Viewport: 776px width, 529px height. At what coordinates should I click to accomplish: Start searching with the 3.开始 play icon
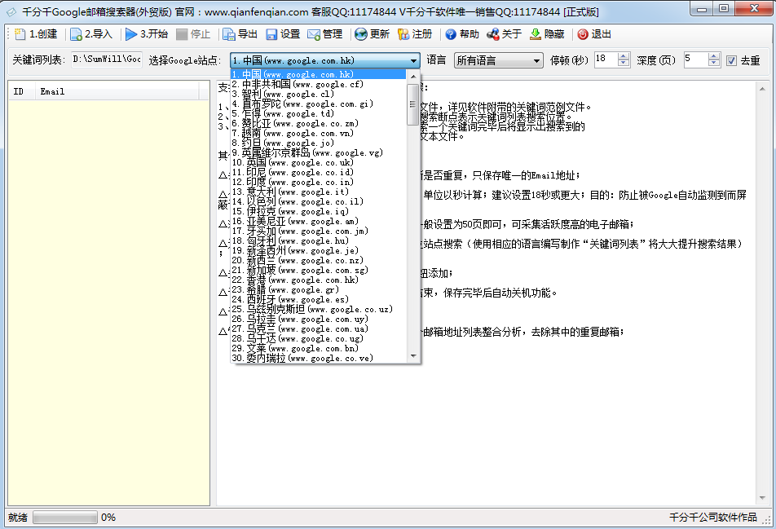pos(131,34)
